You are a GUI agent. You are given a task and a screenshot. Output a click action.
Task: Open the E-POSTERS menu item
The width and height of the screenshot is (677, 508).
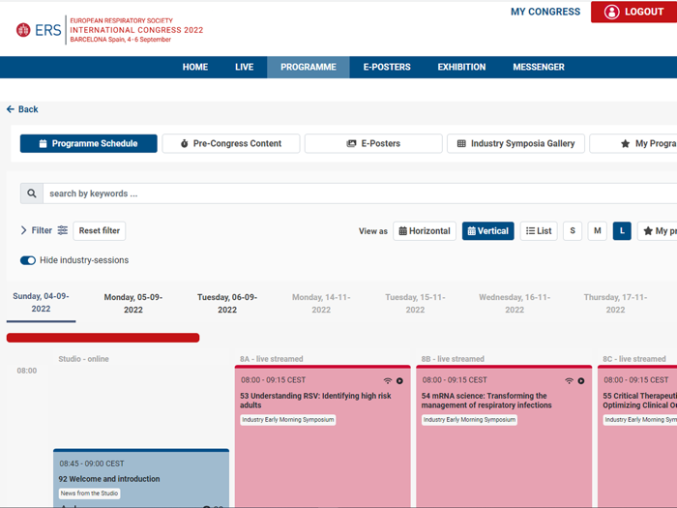click(x=387, y=67)
